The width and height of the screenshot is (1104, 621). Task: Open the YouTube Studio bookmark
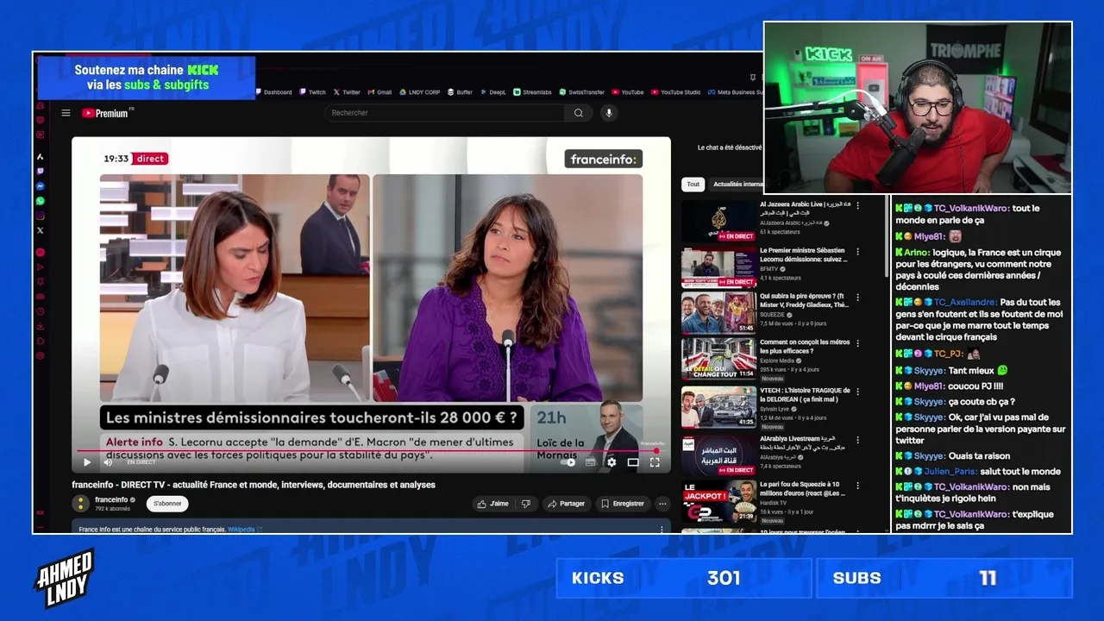click(x=676, y=92)
